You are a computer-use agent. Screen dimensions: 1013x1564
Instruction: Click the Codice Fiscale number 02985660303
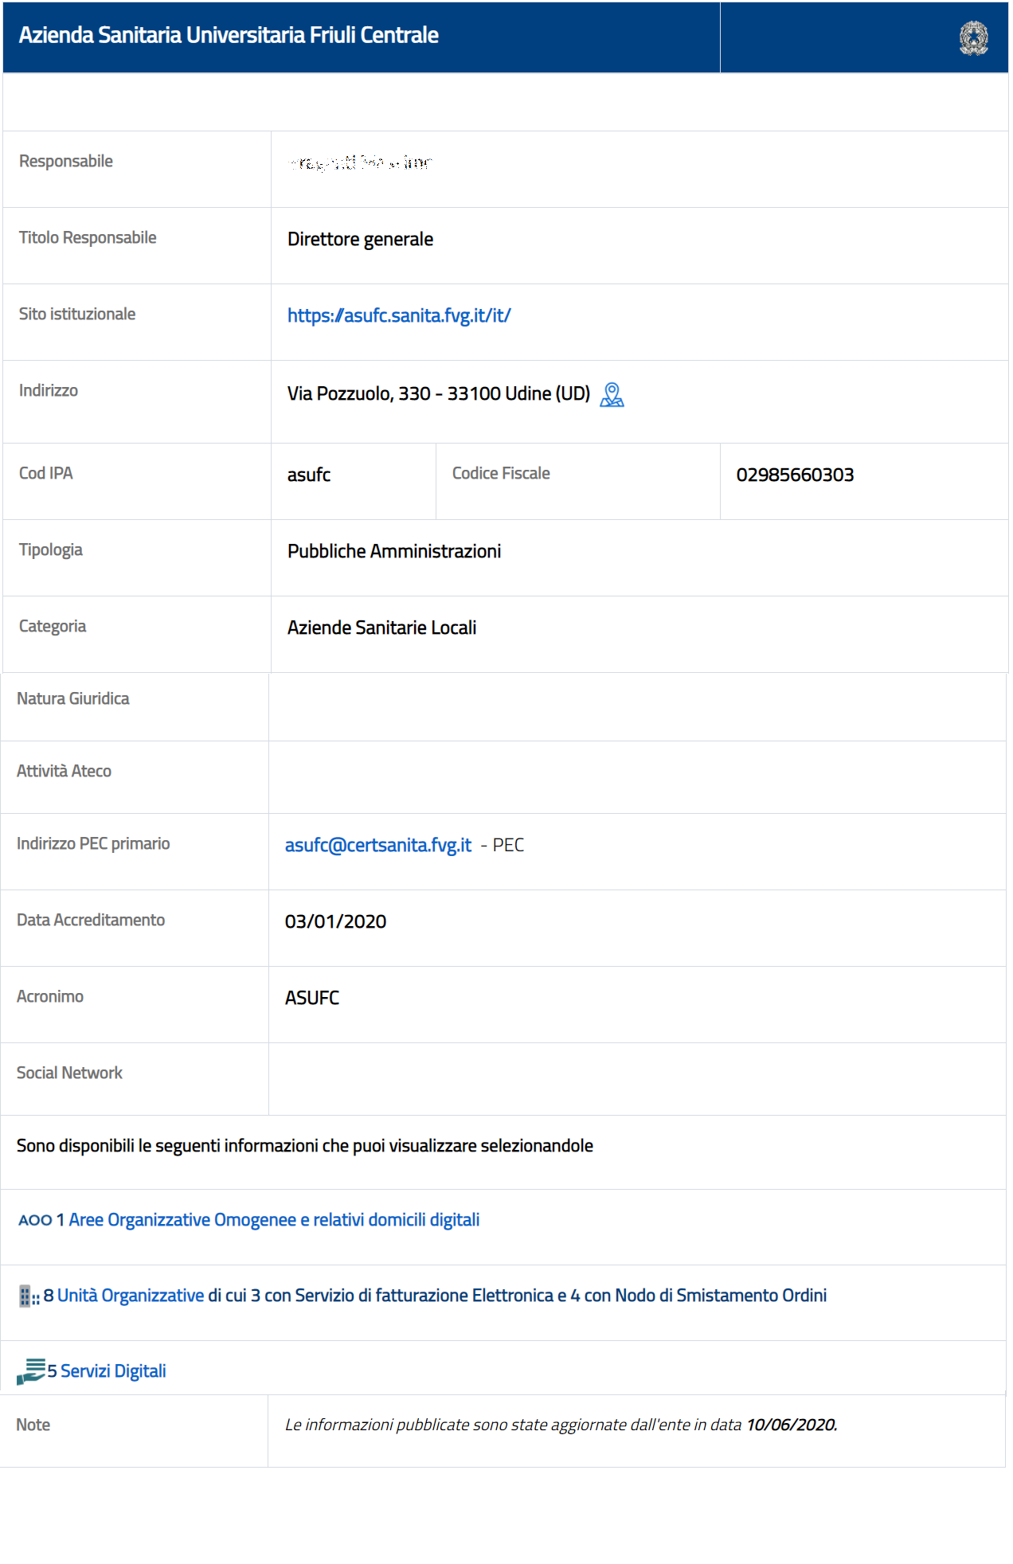point(795,475)
